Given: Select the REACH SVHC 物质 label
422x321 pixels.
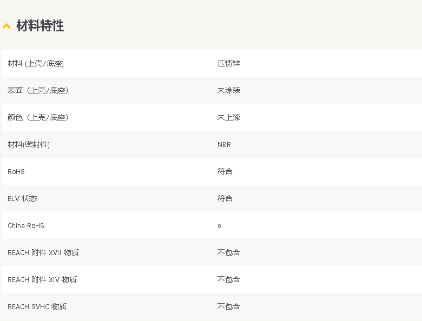Looking at the screenshot, I should point(37,306).
